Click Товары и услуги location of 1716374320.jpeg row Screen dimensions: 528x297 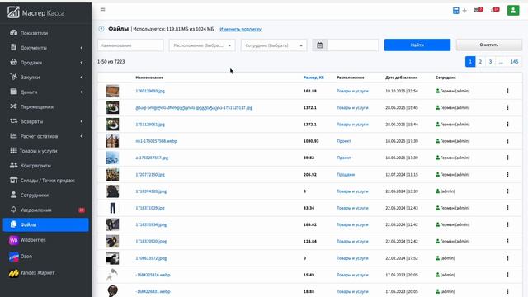click(352, 191)
